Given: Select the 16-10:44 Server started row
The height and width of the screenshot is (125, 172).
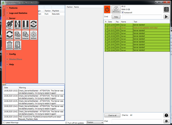Looking at the screenshot, I should [137, 50].
